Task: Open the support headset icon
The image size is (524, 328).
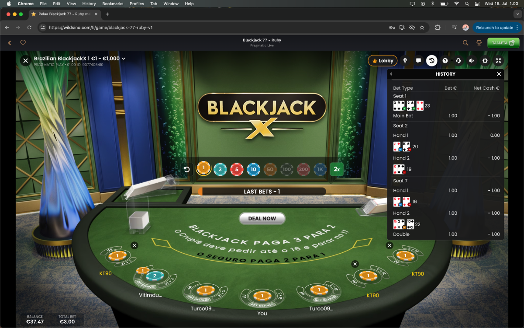Action: pos(458,61)
